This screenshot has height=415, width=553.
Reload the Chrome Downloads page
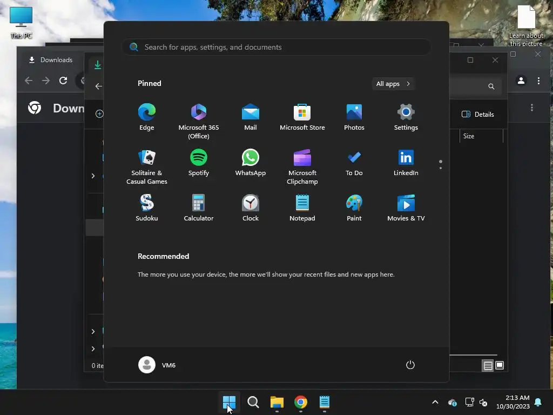tap(63, 81)
